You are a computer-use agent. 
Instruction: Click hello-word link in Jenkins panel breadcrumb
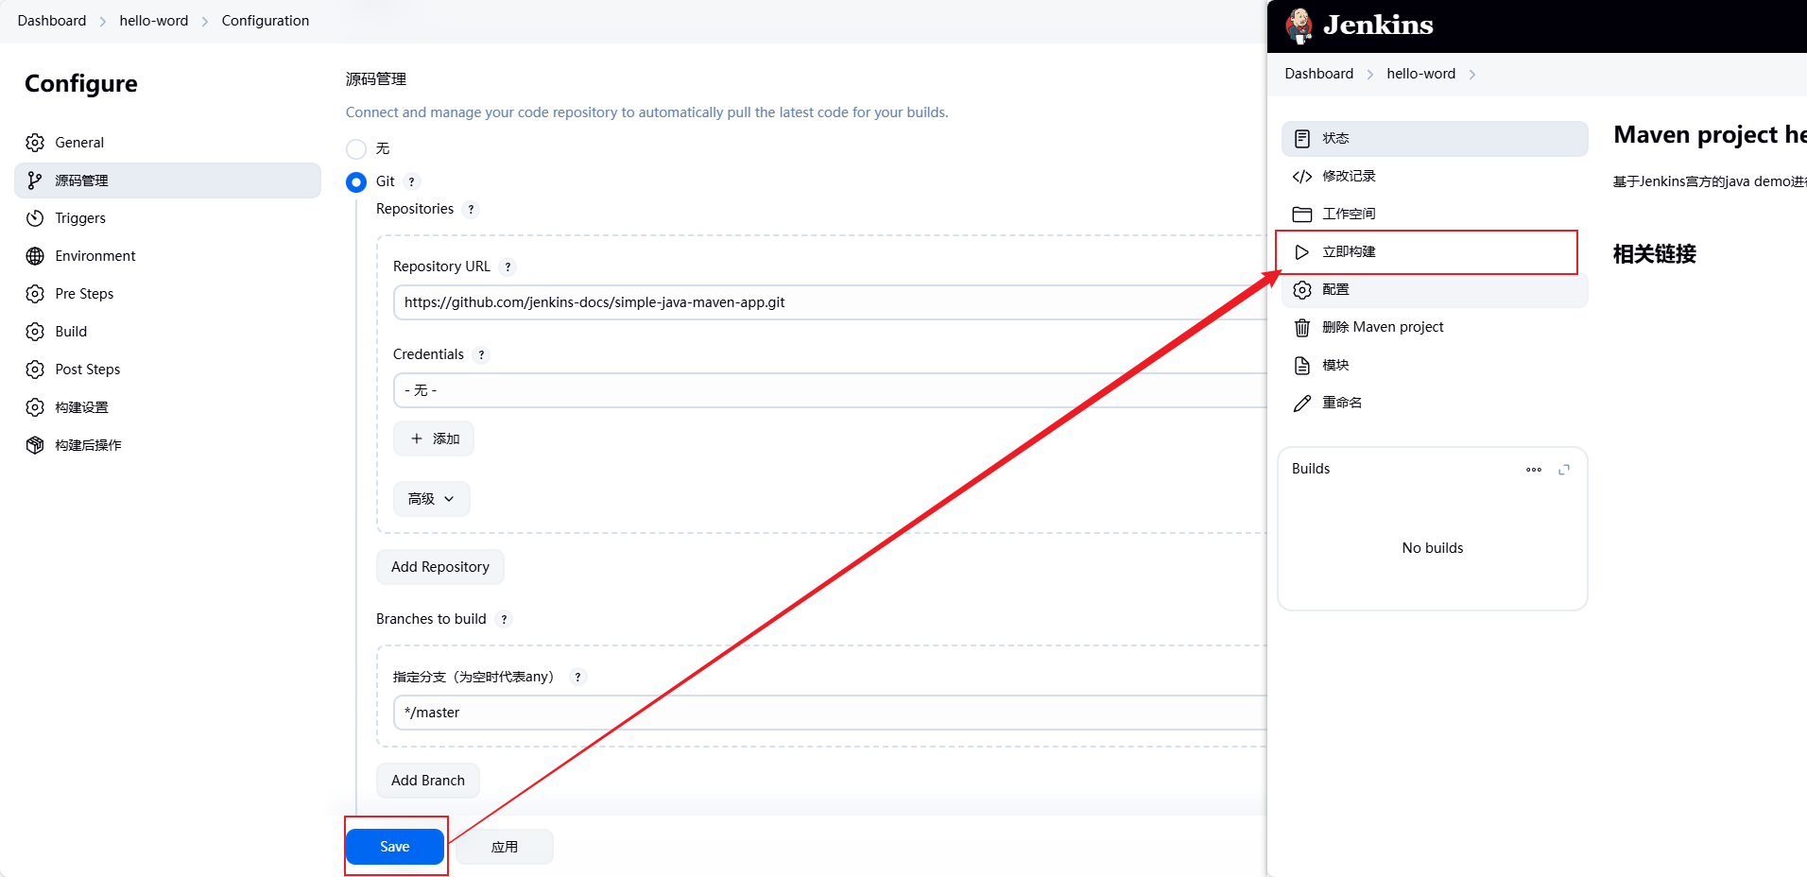pyautogui.click(x=1421, y=74)
